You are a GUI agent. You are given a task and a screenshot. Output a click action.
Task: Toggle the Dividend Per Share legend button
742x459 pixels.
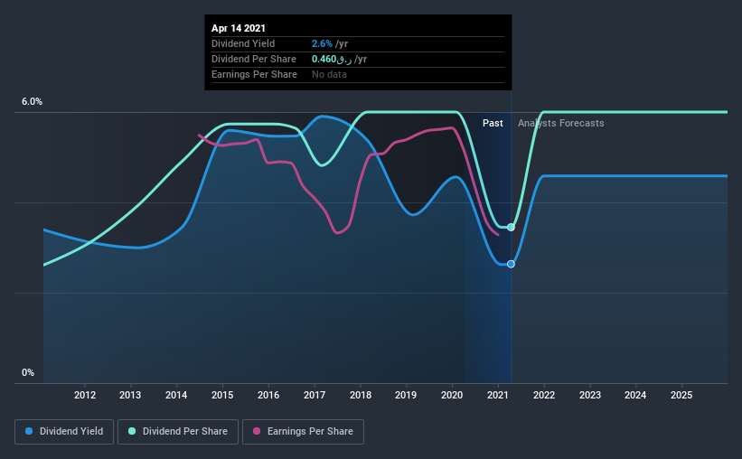pos(178,432)
